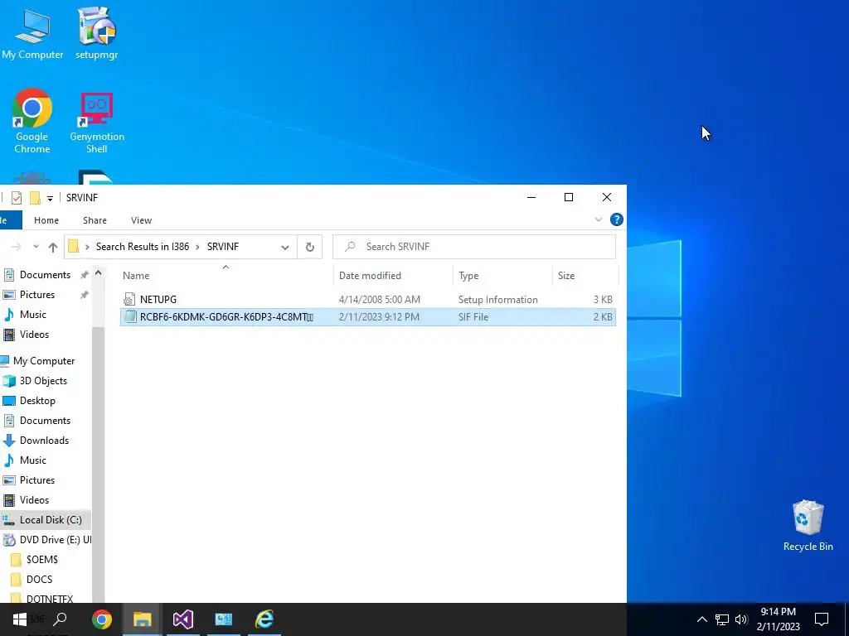Open Downloads in navigation pane
The width and height of the screenshot is (849, 636).
45,441
